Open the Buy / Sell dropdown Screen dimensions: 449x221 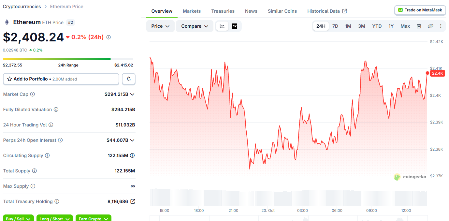tap(18, 218)
